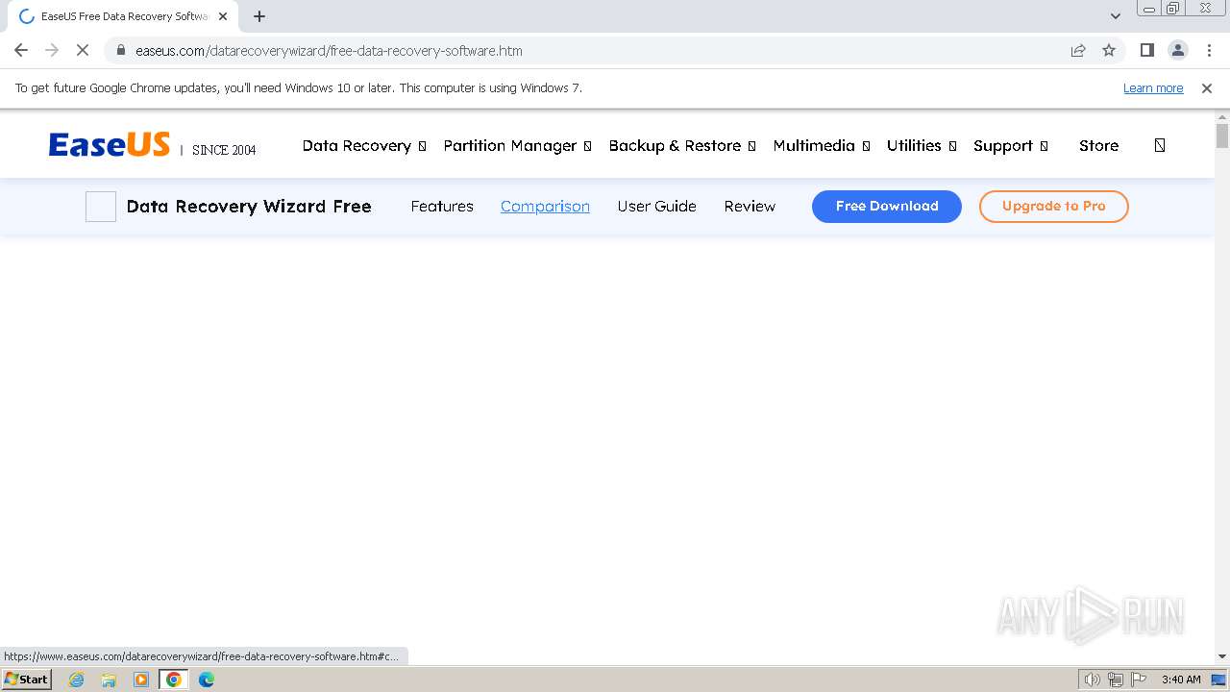Click page scrollbar up arrow
Image resolution: width=1230 pixels, height=692 pixels.
(1222, 116)
